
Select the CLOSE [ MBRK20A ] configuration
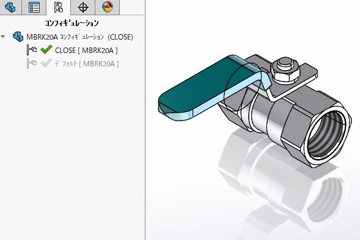(86, 51)
